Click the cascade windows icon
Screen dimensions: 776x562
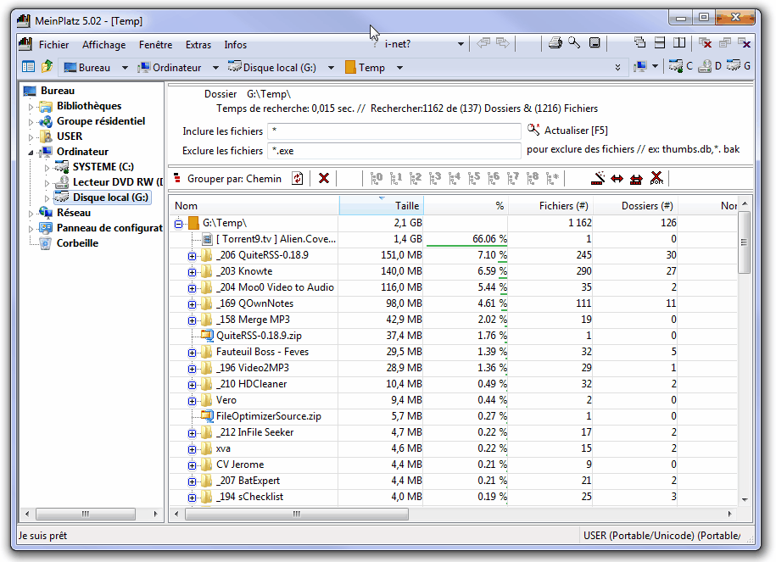[640, 43]
